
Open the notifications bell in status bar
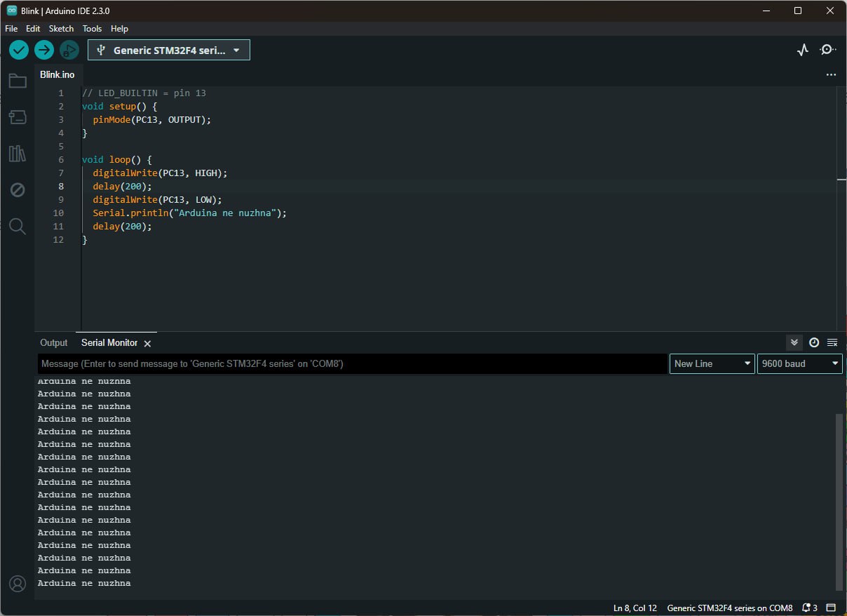(x=810, y=608)
